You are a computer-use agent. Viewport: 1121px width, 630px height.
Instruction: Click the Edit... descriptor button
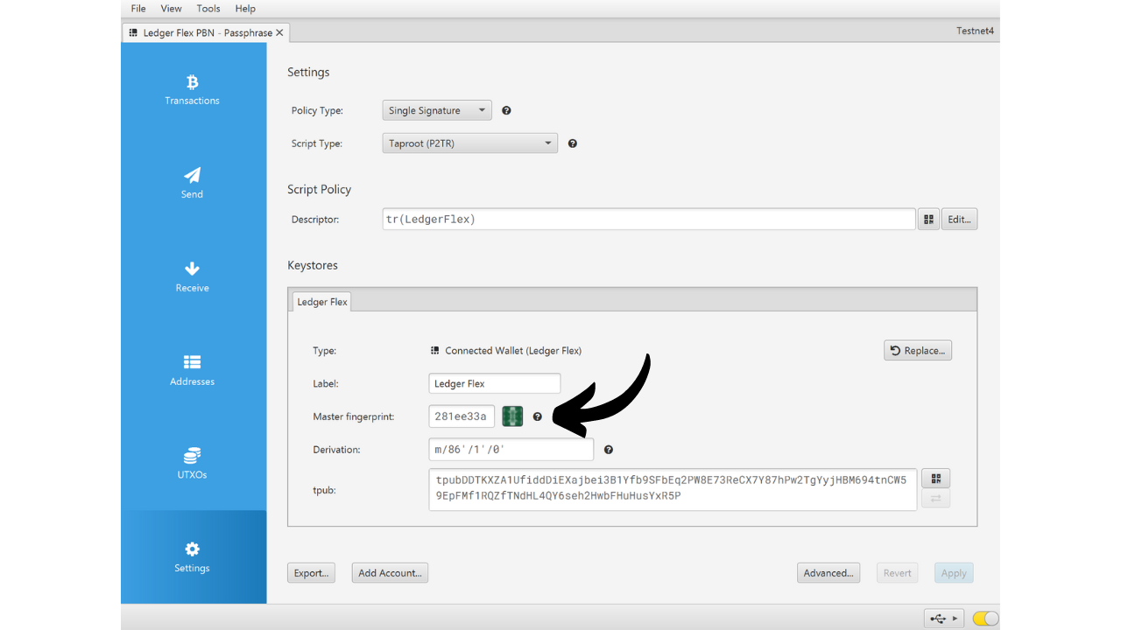(x=959, y=220)
